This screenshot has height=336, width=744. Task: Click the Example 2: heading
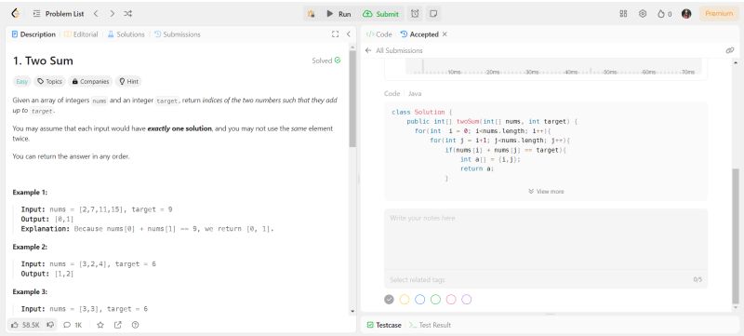point(30,247)
